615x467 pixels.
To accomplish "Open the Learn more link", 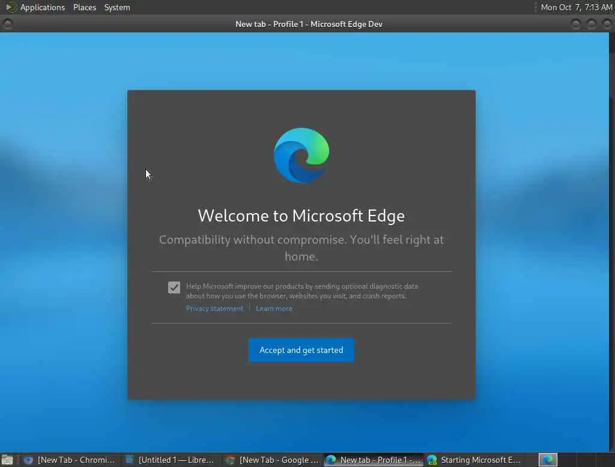I will [x=274, y=309].
